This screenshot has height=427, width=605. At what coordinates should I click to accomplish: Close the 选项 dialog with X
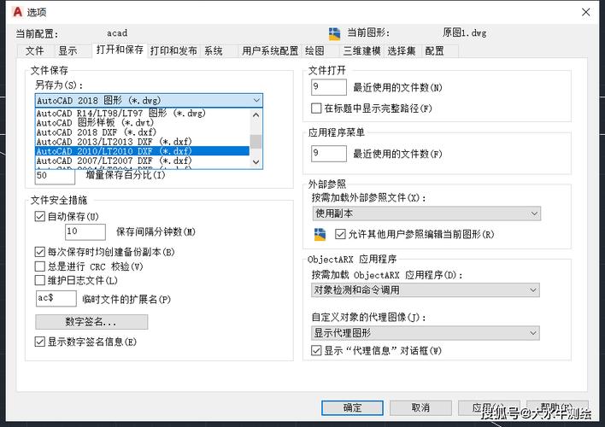[x=585, y=12]
